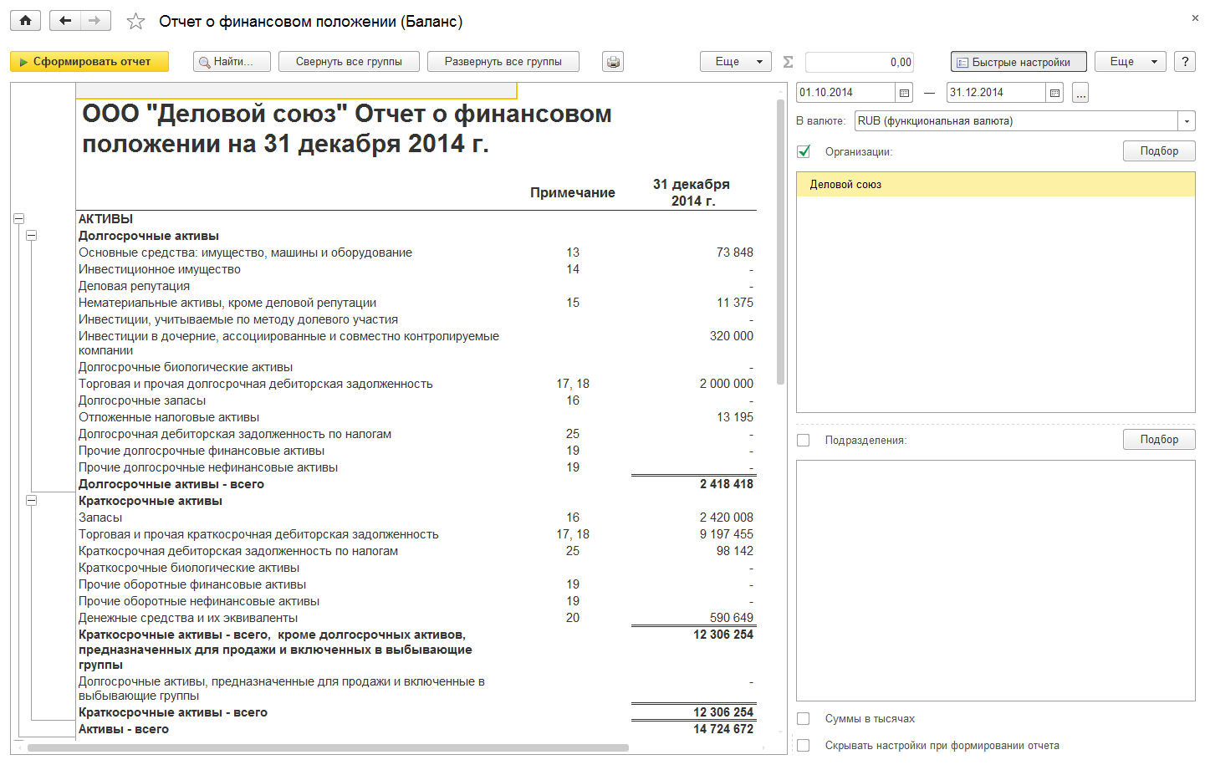Open help with the question mark button
The image size is (1210, 765).
point(1184,62)
